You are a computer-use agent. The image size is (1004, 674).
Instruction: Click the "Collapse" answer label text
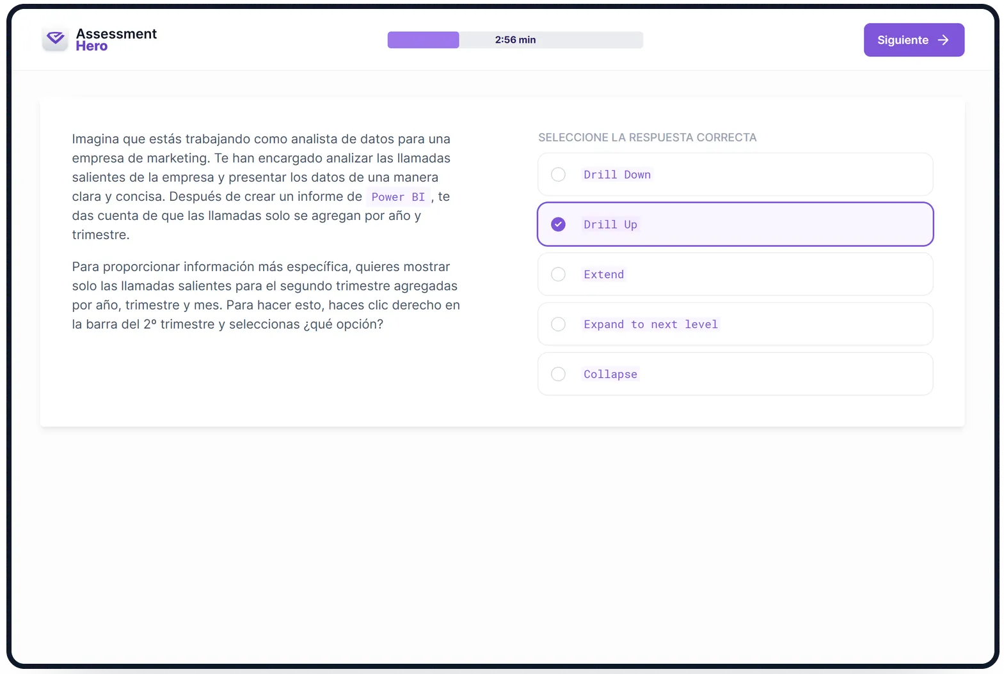[x=610, y=374]
